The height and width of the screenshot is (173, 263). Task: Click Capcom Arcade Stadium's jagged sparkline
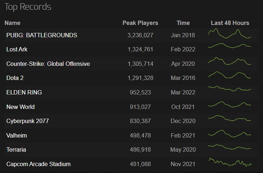pos(230,162)
